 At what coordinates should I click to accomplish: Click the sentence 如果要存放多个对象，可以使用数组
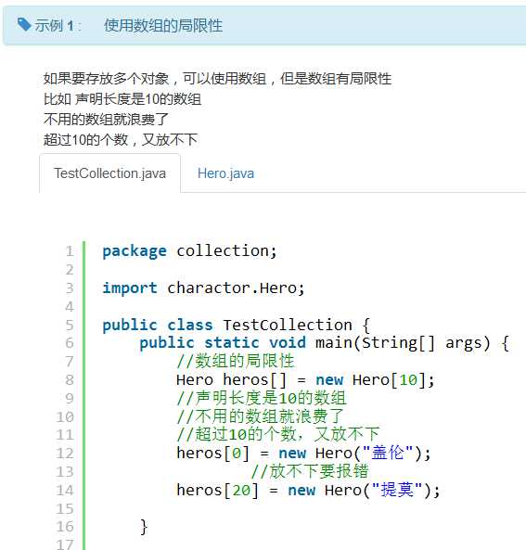point(154,79)
